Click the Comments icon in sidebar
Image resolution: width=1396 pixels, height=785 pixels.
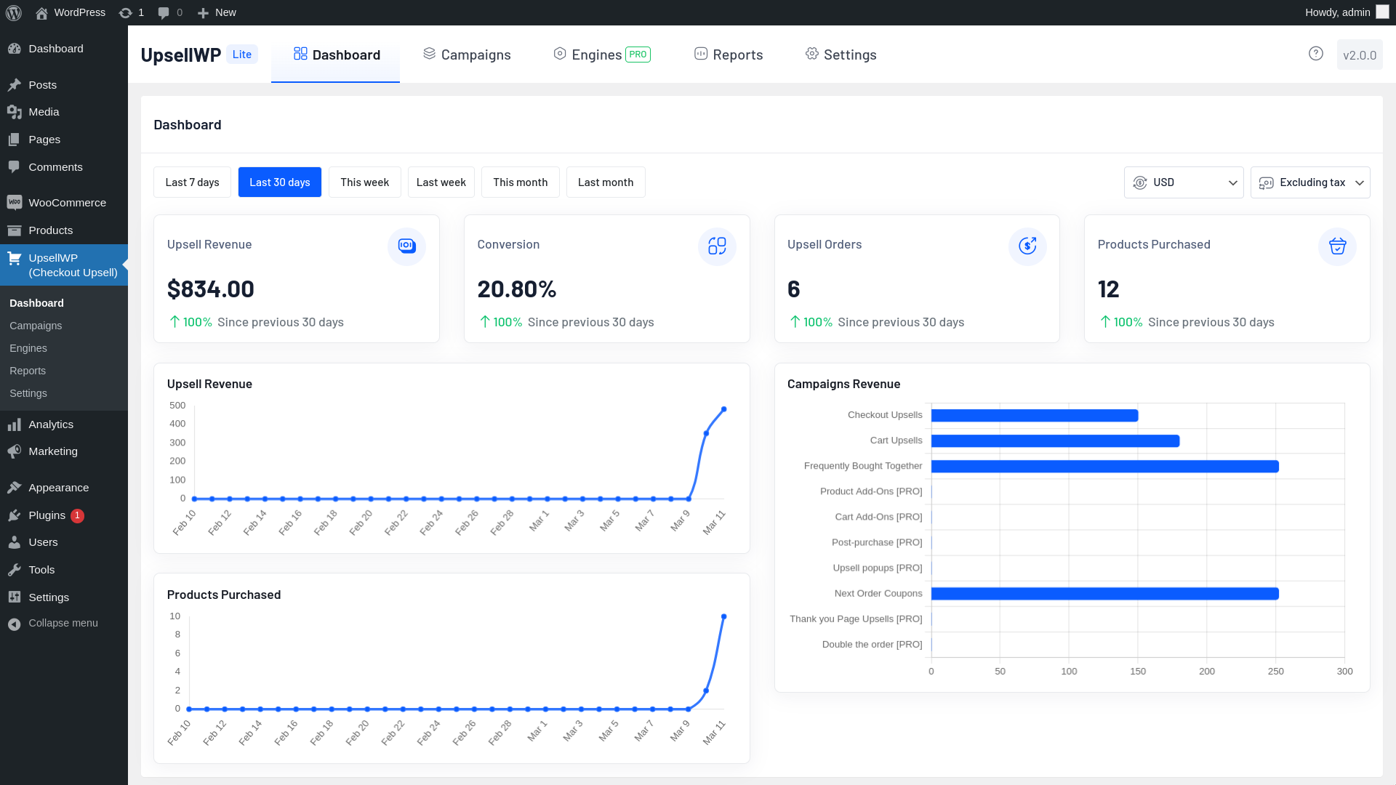click(x=15, y=167)
